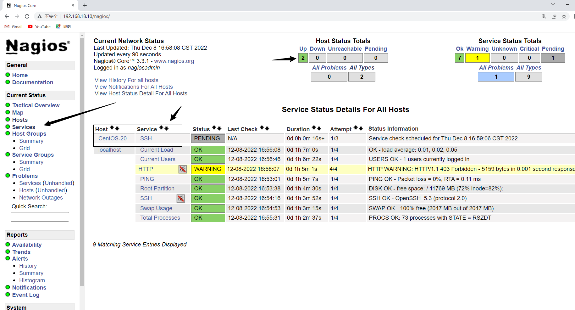This screenshot has width=575, height=310.
Task: Bookmark this page with the star icon
Action: tap(564, 16)
